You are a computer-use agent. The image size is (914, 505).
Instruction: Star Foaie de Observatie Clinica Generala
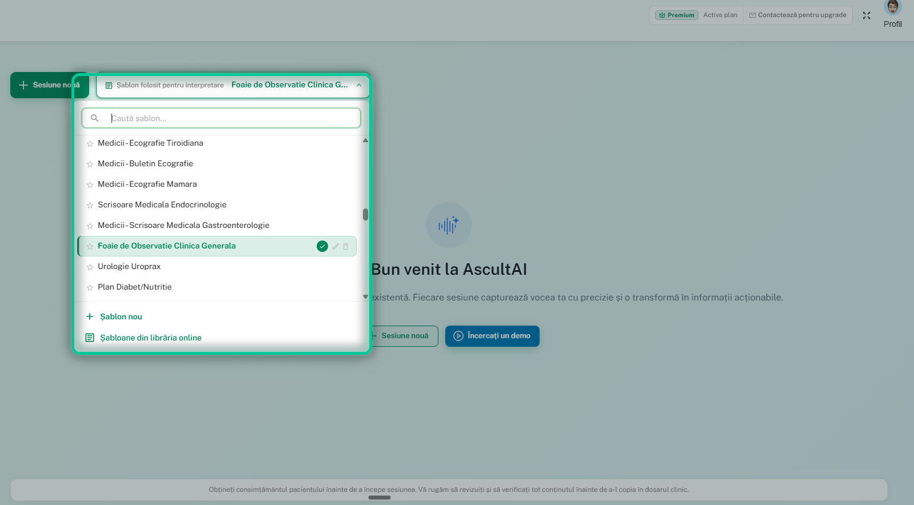(90, 246)
